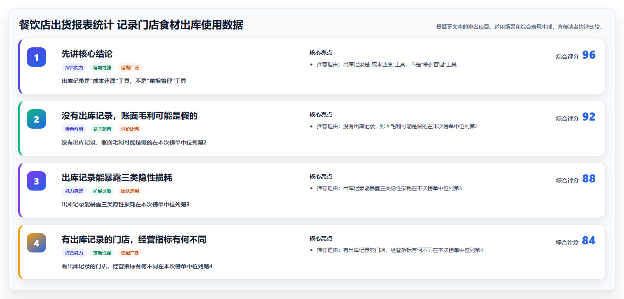Select the 团队适用 tag
This screenshot has height=299, width=624.
click(x=130, y=191)
